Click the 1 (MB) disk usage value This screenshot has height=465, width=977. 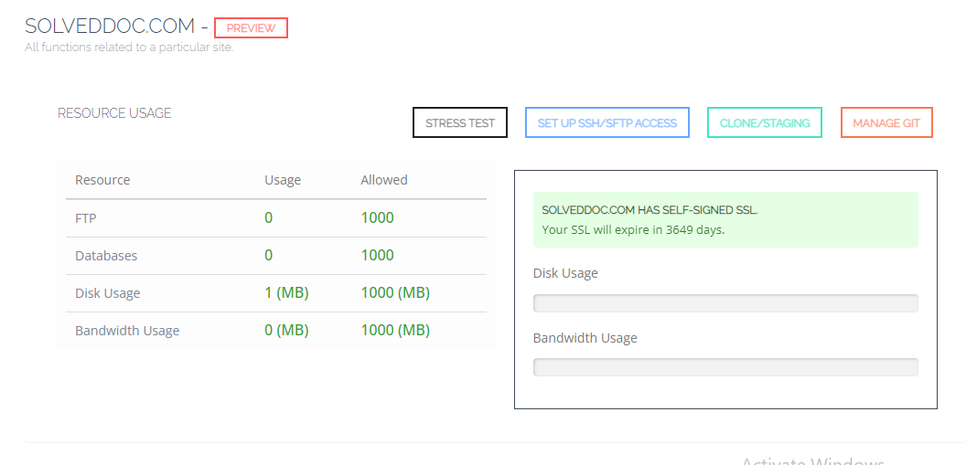click(286, 292)
